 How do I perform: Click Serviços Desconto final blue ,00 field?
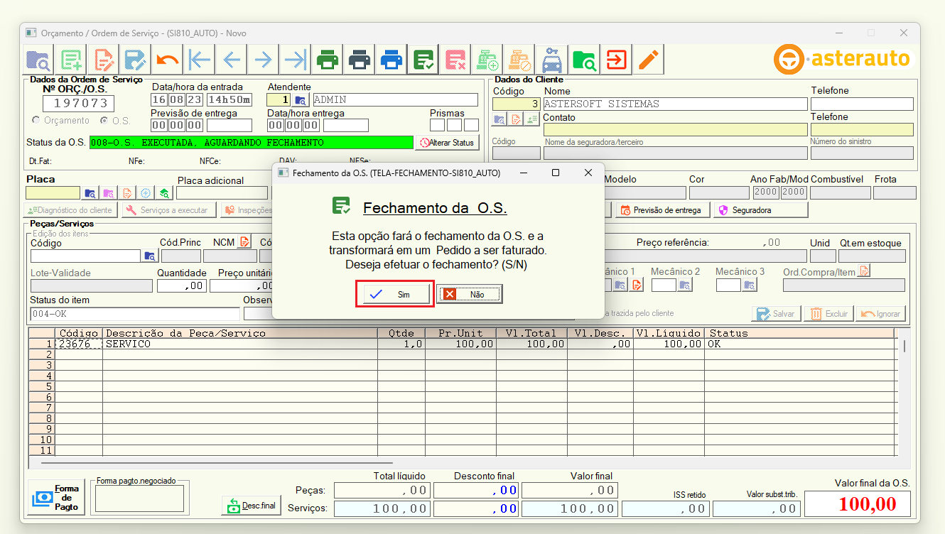click(x=476, y=508)
